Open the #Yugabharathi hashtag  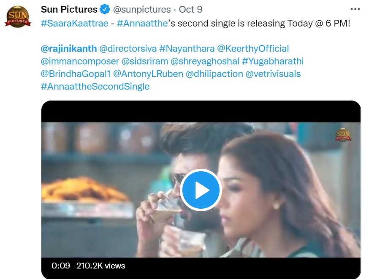pyautogui.click(x=273, y=61)
